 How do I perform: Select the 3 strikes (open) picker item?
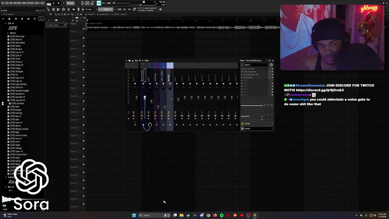[56, 25]
